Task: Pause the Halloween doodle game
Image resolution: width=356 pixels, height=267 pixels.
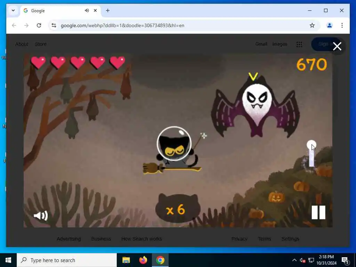Action: (318, 212)
